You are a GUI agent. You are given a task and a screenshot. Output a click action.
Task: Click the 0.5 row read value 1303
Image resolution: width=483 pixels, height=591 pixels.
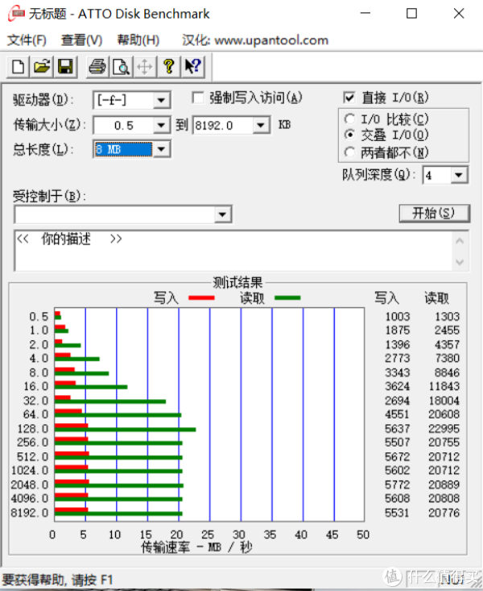[447, 317]
